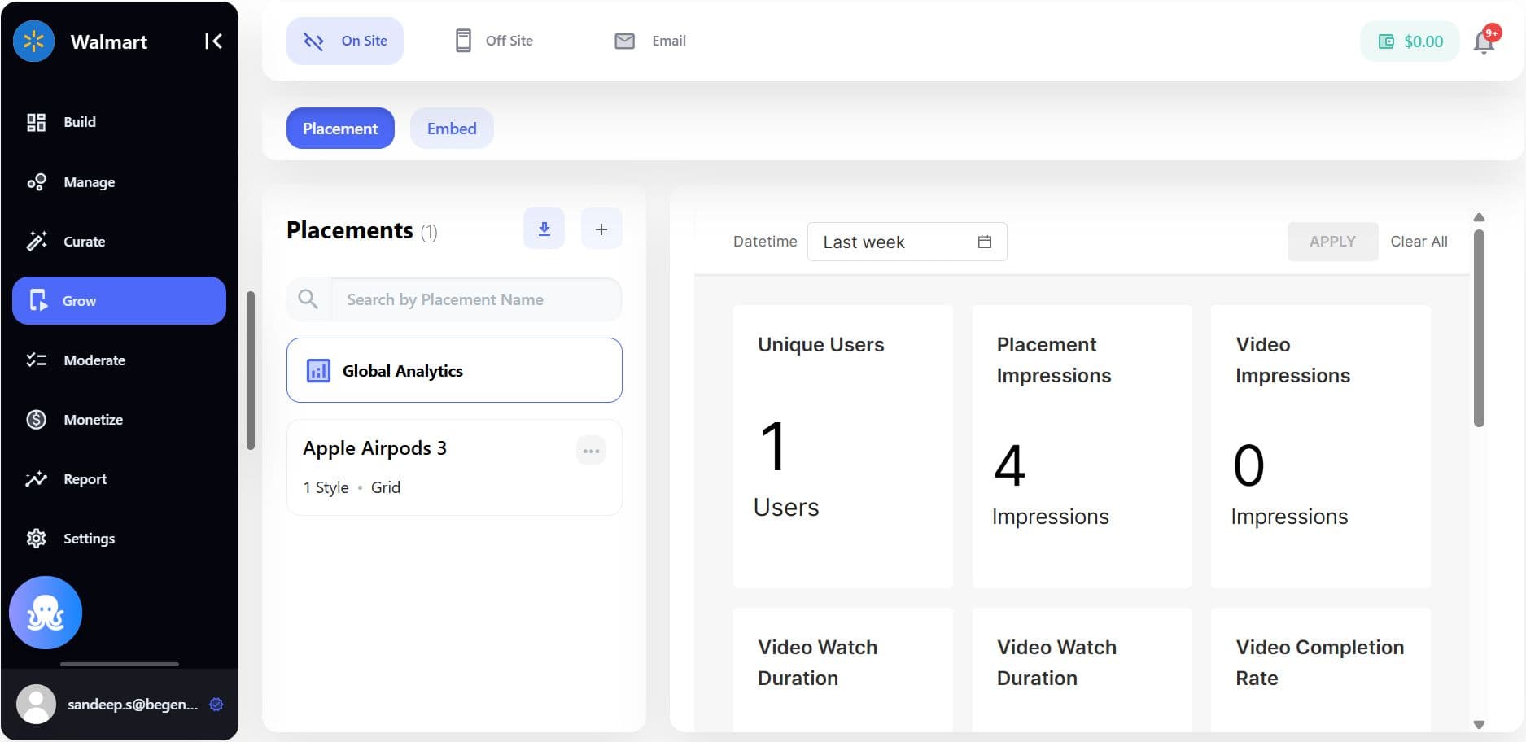
Task: Focus the Search by Placement Name field
Action: 476,299
